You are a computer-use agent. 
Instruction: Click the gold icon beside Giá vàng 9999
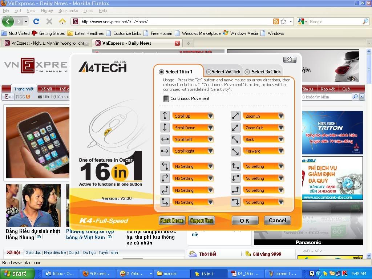tap(248, 254)
